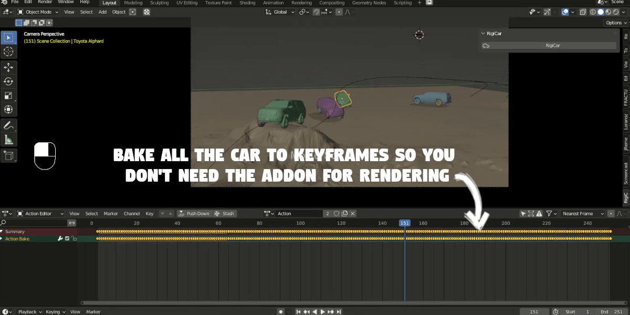
Task: Select the Add Cube tool
Action: pos(8,155)
